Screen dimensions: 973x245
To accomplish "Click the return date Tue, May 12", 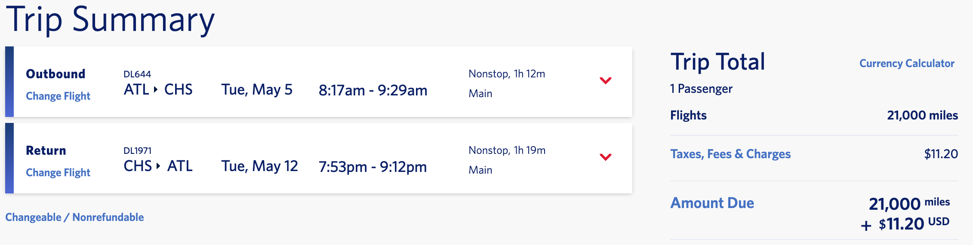I will click(x=259, y=166).
